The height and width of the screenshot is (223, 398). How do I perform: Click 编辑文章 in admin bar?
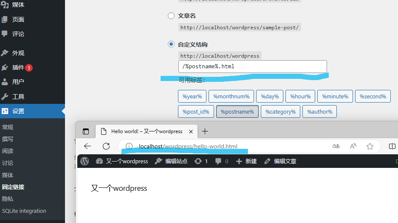(x=280, y=161)
